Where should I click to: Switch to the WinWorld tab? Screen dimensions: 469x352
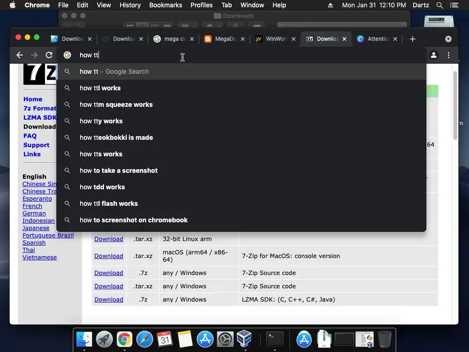(x=275, y=39)
